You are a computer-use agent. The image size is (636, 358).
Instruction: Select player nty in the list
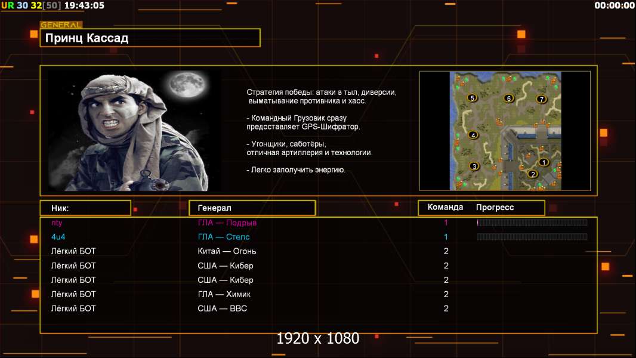pos(57,223)
